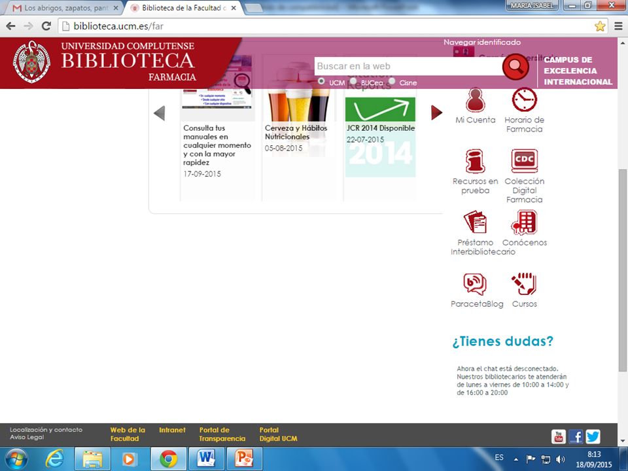Image resolution: width=628 pixels, height=471 pixels.
Task: Click the BIBLIOTECA FARMACIA header title
Action: (x=128, y=61)
